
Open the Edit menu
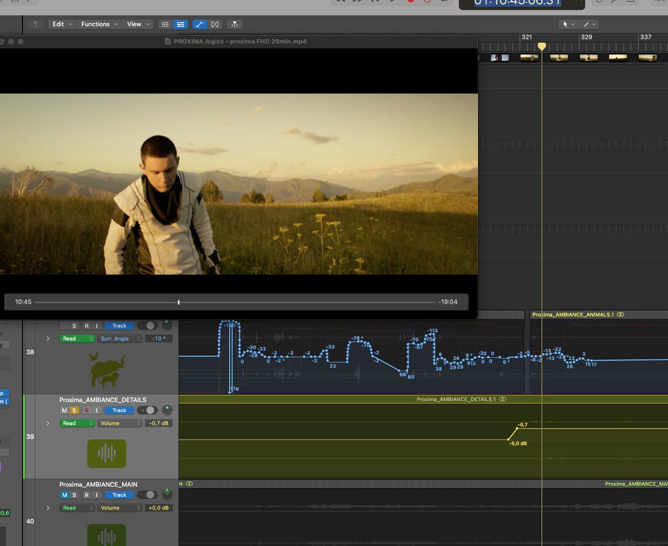pyautogui.click(x=62, y=24)
